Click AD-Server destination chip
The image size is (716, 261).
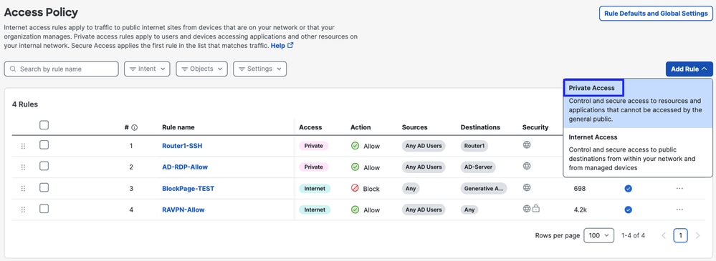(x=477, y=167)
